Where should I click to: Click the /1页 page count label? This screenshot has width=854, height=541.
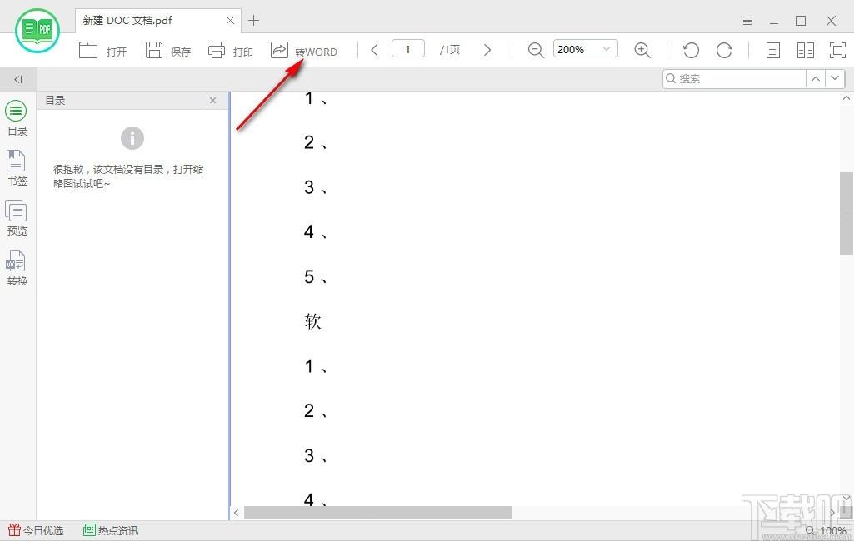(449, 50)
